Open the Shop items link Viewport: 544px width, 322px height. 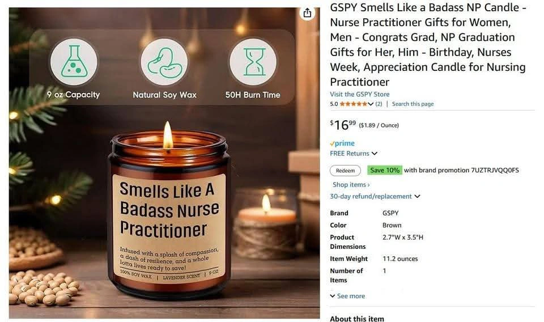351,185
